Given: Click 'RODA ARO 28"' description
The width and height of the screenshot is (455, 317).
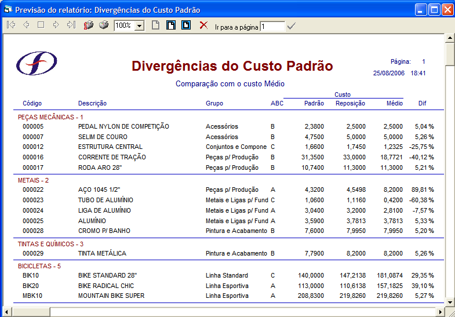Looking at the screenshot, I should [x=100, y=167].
